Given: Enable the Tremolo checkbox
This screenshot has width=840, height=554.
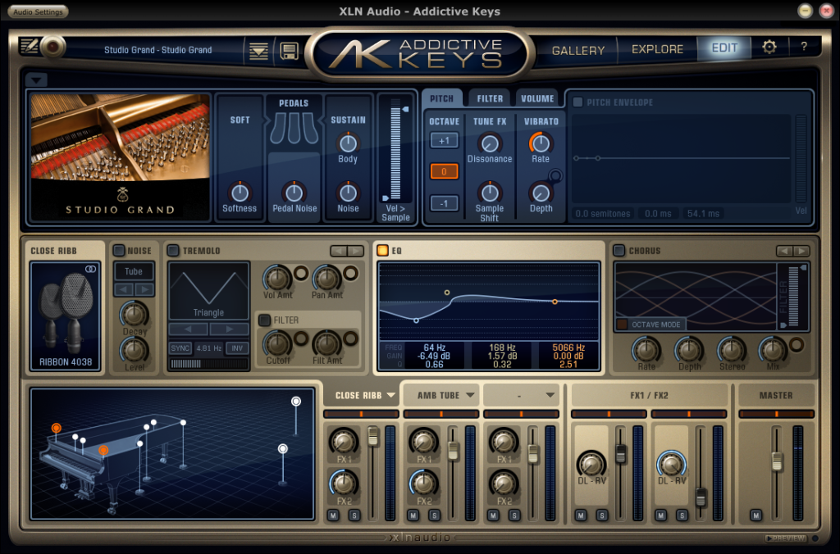Looking at the screenshot, I should tap(173, 250).
